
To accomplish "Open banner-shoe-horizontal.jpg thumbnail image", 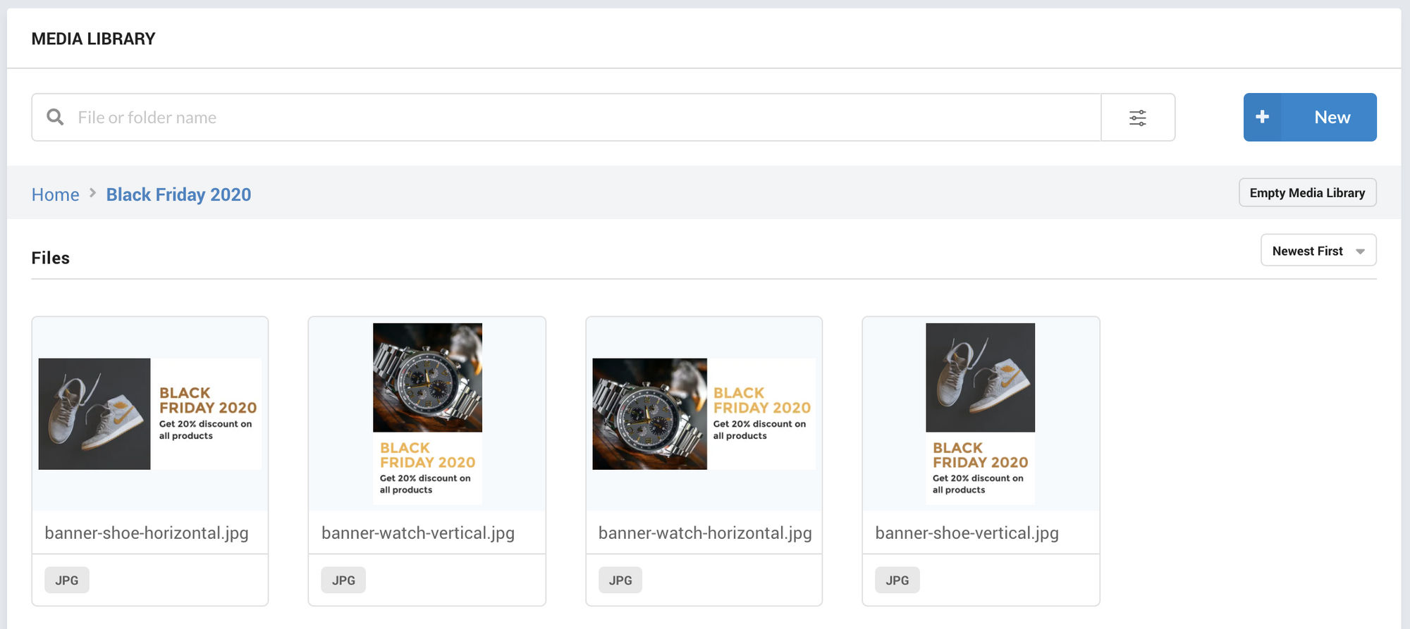I will pos(150,414).
